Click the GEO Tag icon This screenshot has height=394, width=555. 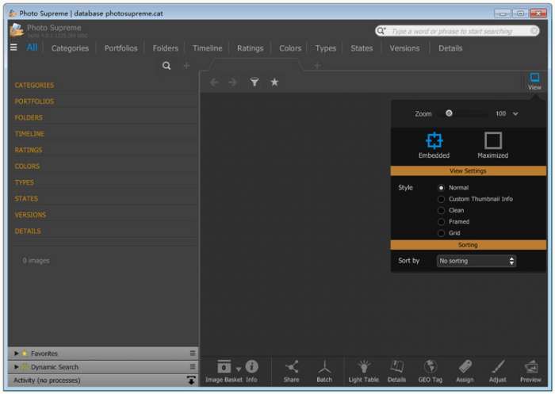point(431,369)
